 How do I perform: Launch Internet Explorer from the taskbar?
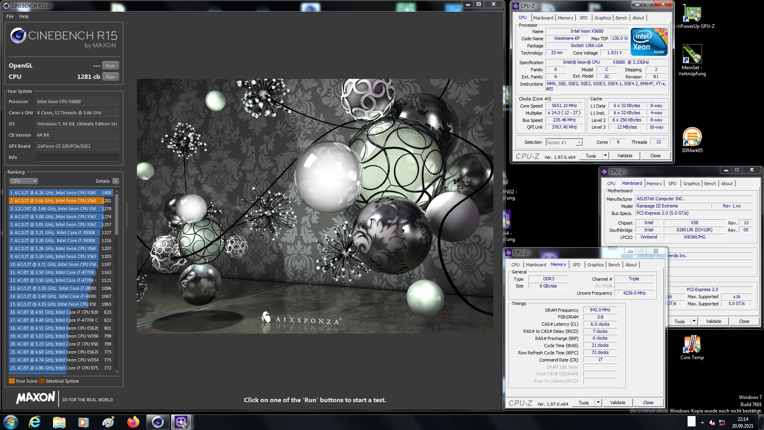tap(35, 422)
